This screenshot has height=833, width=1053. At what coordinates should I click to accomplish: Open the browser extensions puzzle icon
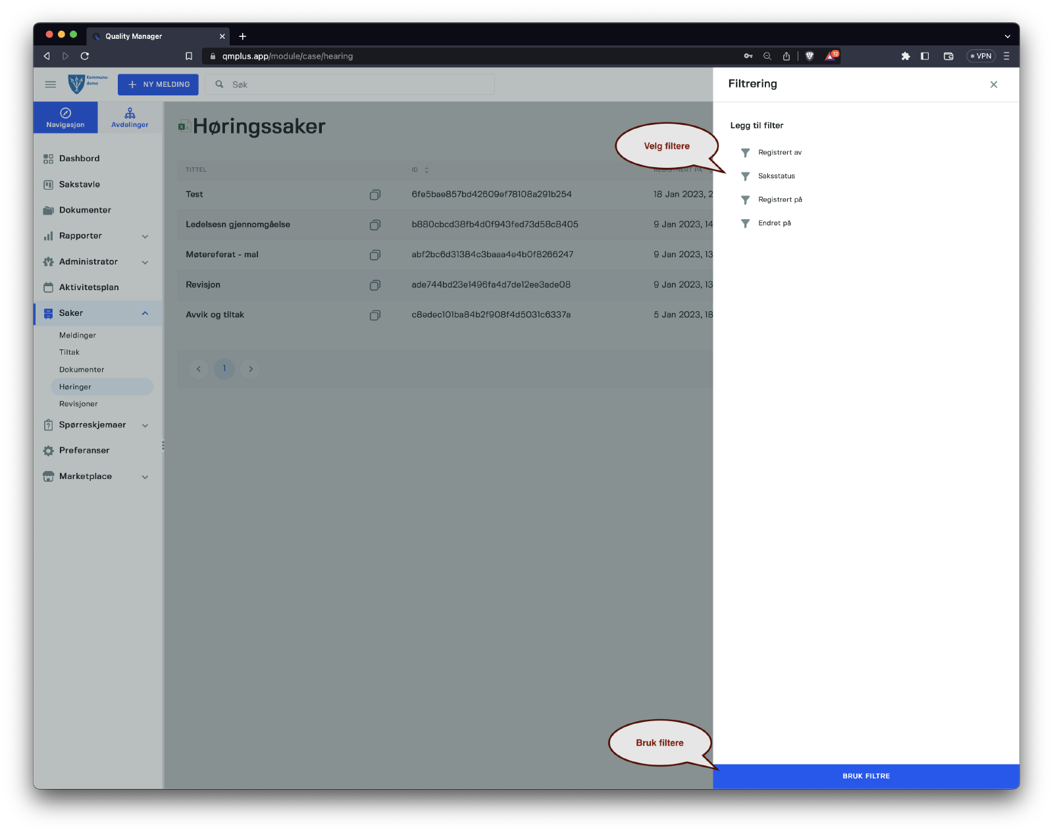pyautogui.click(x=906, y=57)
